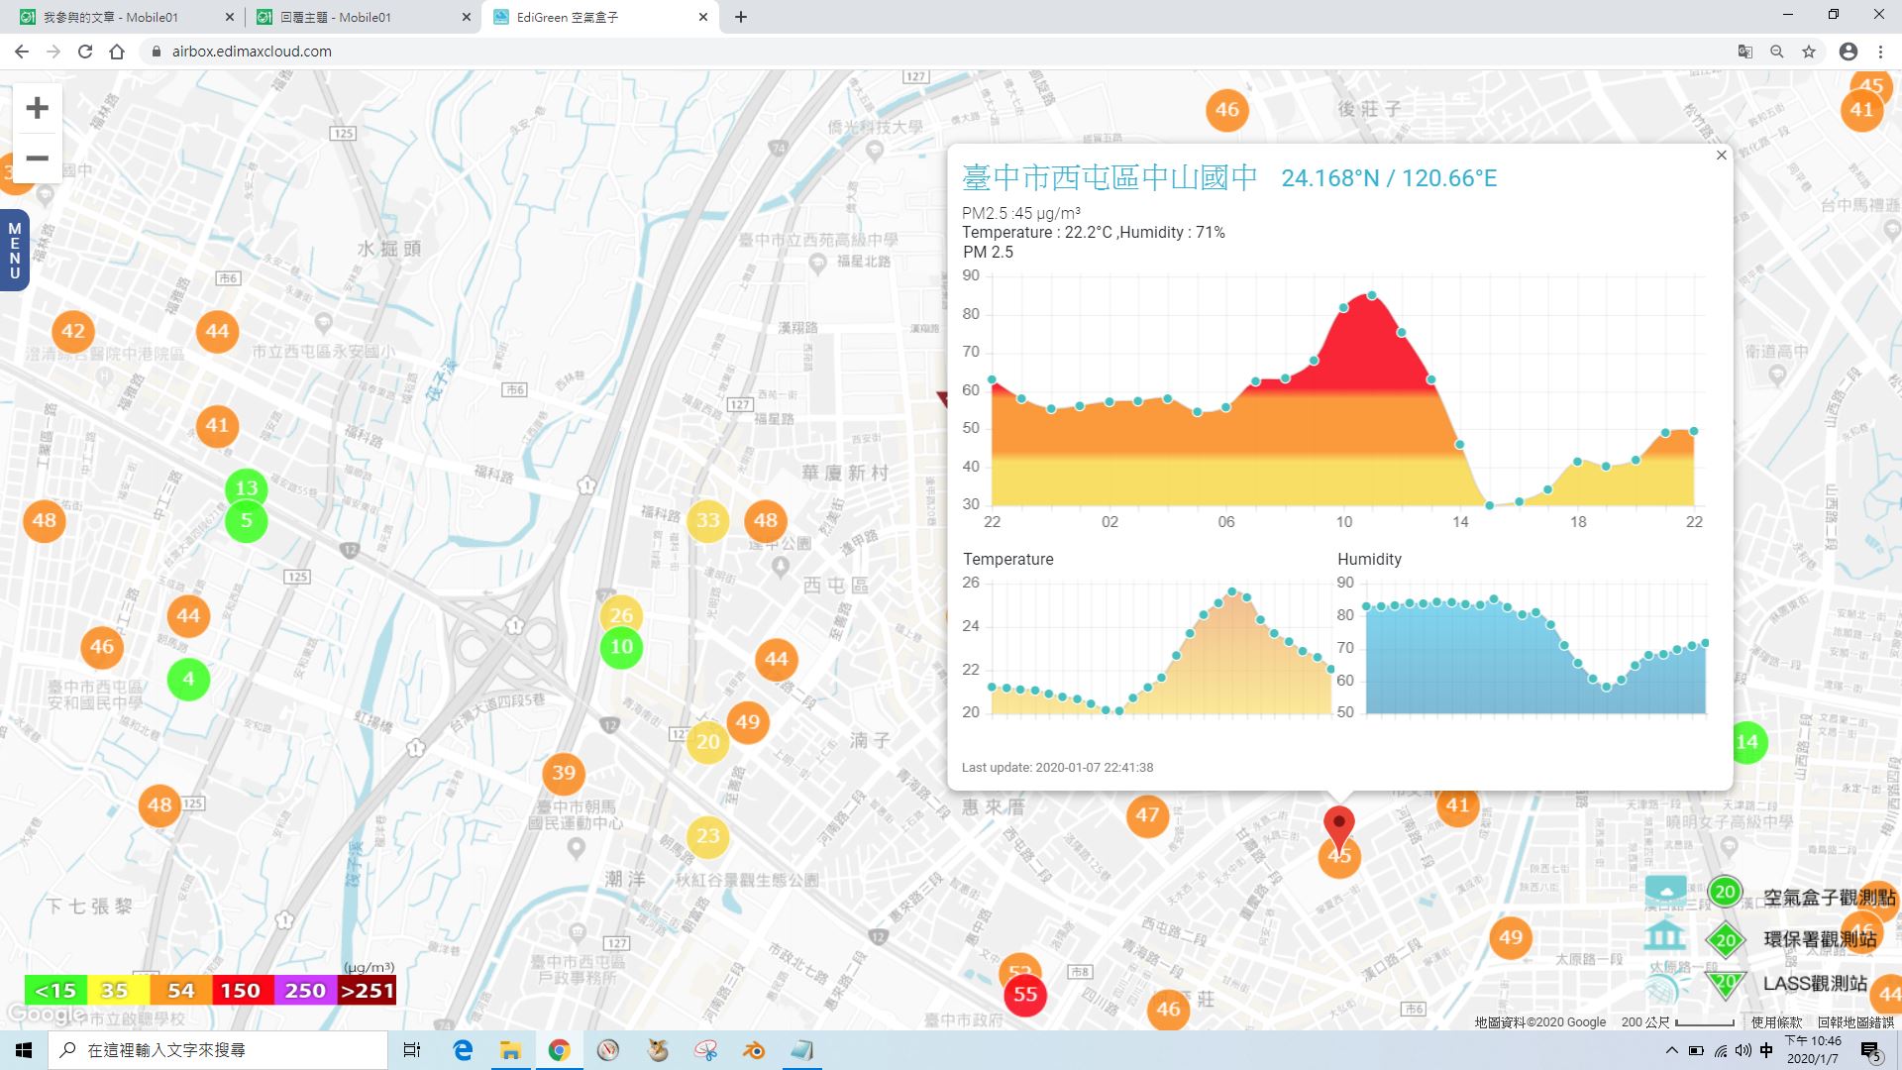Bookmark this page with star icon
Viewport: 1902px width, 1070px height.
tap(1809, 52)
